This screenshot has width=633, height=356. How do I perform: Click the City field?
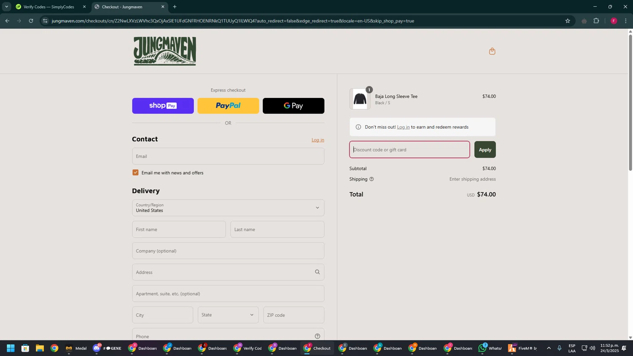pos(162,315)
